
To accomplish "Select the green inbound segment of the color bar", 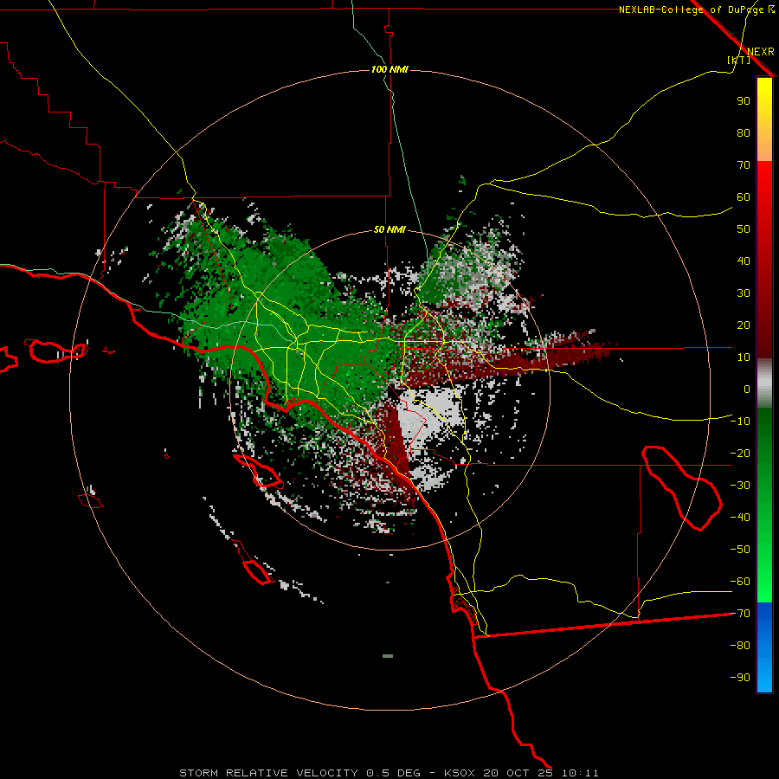I will pyautogui.click(x=764, y=505).
